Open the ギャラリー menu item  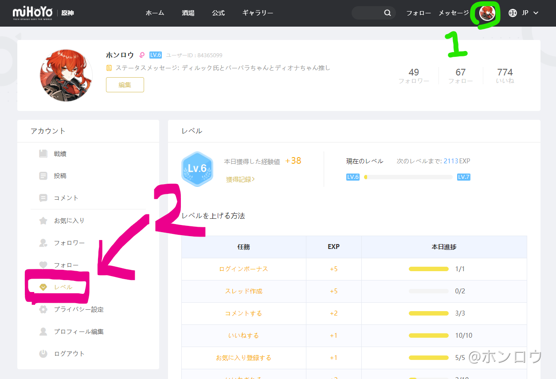point(258,13)
